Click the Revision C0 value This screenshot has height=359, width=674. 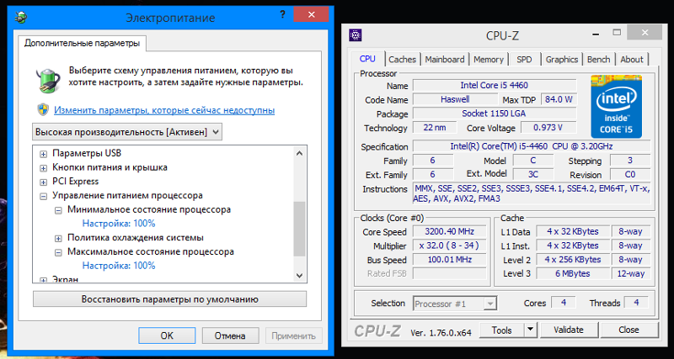[x=629, y=175]
